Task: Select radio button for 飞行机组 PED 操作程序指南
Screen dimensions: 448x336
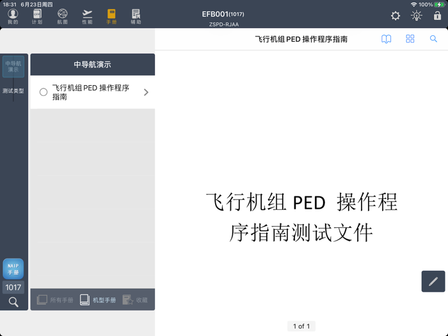Action: click(x=44, y=92)
